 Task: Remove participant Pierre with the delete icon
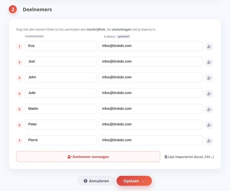click(209, 141)
